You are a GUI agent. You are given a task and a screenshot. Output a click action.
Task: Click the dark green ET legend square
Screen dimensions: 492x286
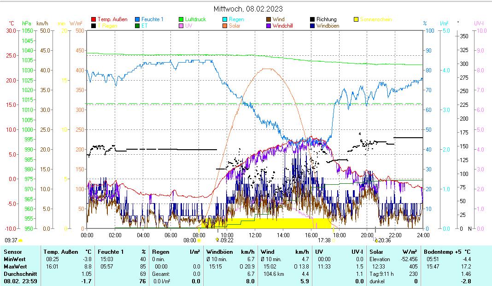click(x=137, y=26)
